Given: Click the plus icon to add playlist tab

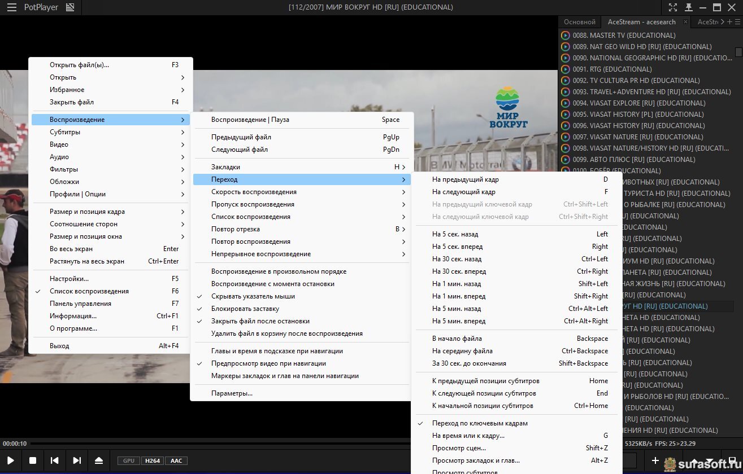Looking at the screenshot, I should click(730, 22).
